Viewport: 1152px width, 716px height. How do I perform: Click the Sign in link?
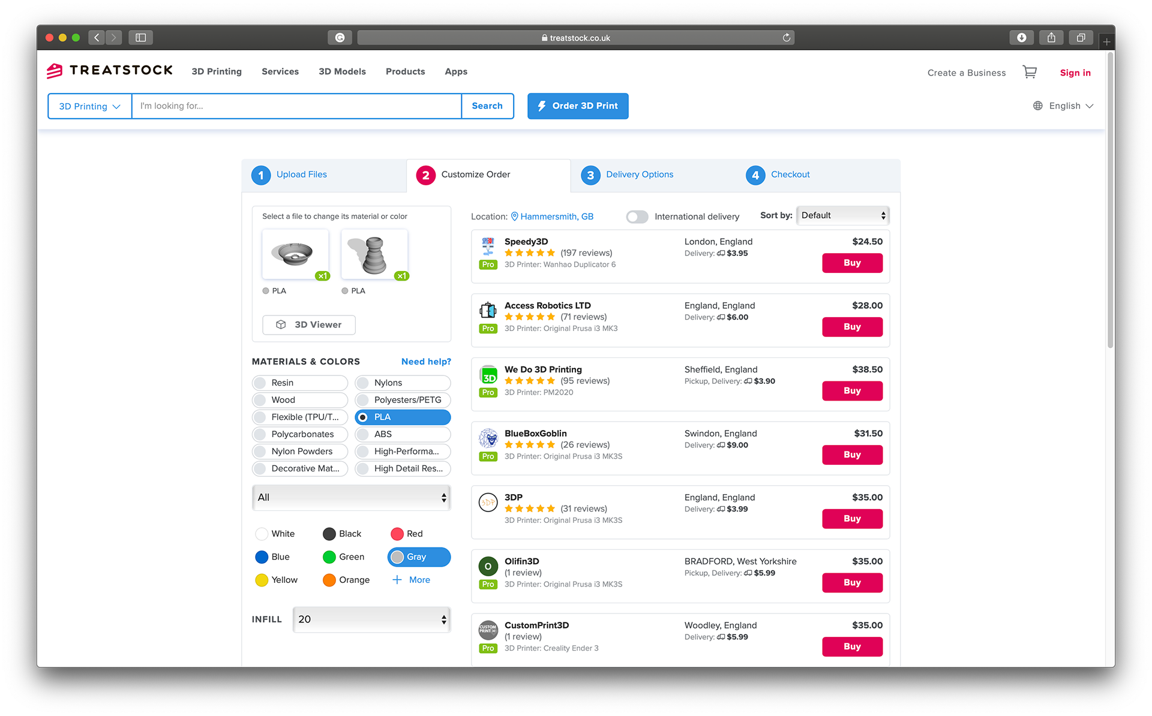click(x=1075, y=73)
